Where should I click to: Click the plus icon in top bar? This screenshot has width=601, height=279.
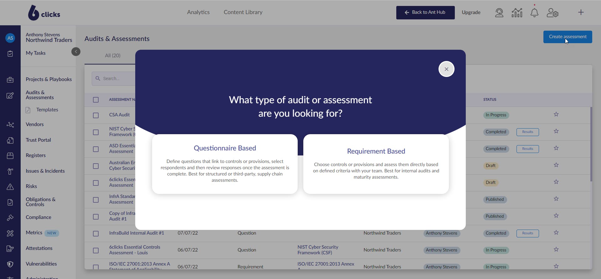(x=581, y=13)
